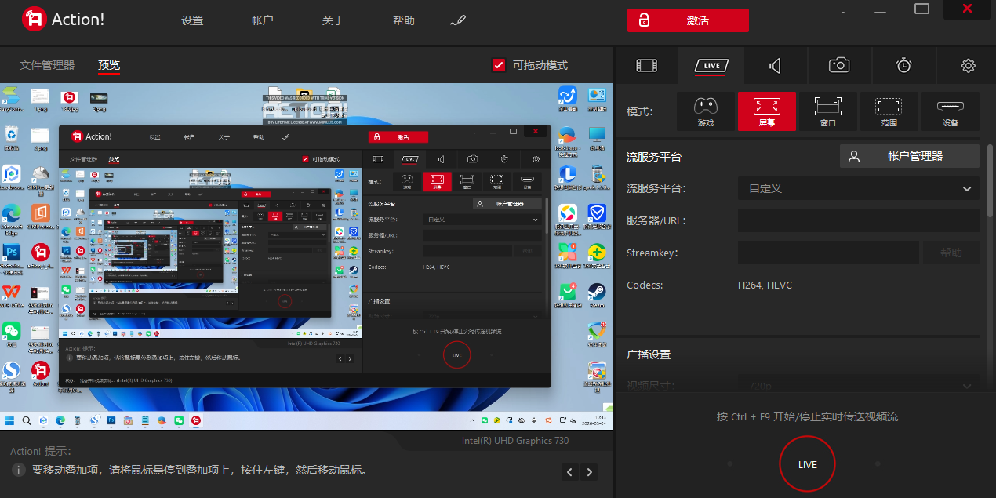996x498 pixels.
Task: Open the 帐户管理器 account manager
Action: [909, 155]
